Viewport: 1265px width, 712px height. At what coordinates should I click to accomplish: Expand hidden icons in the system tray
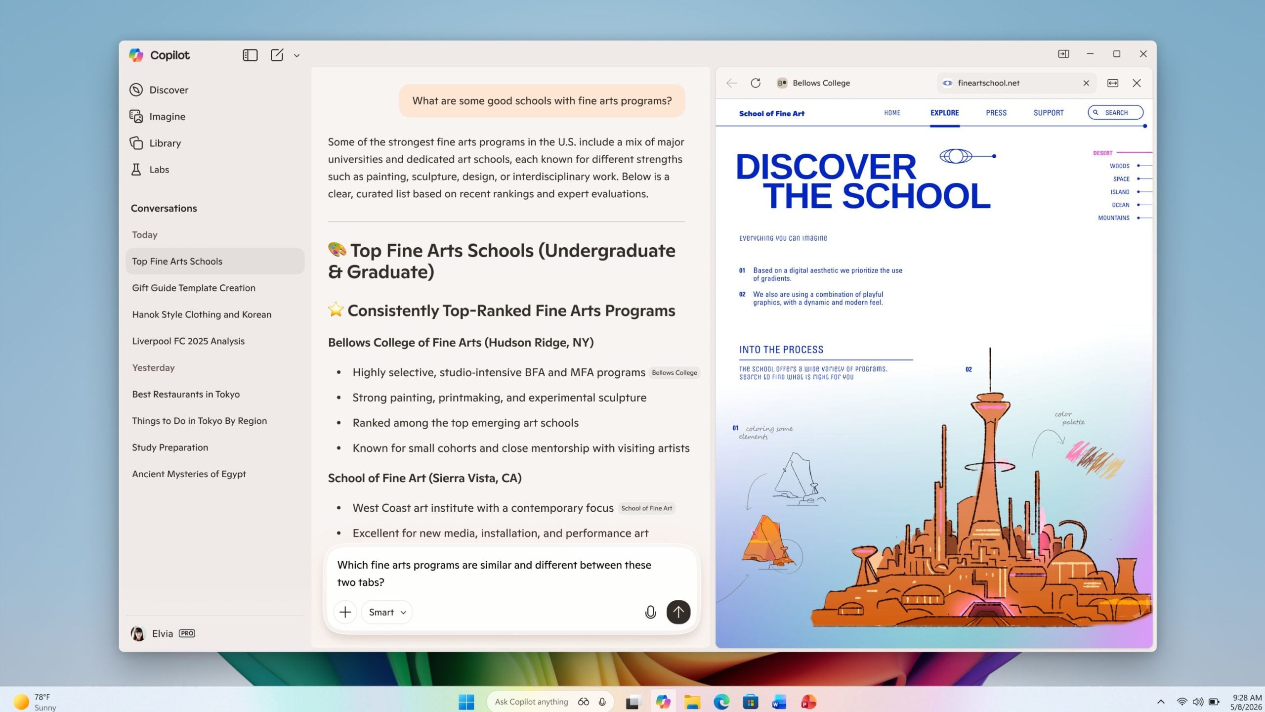(x=1160, y=701)
